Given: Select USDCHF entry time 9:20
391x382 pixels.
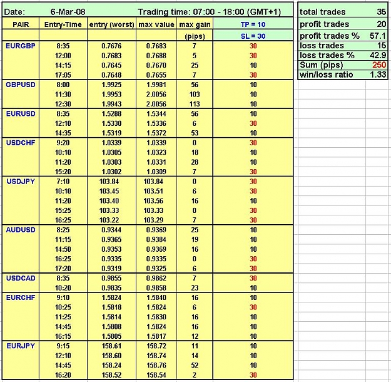Looking at the screenshot, I should point(63,143).
